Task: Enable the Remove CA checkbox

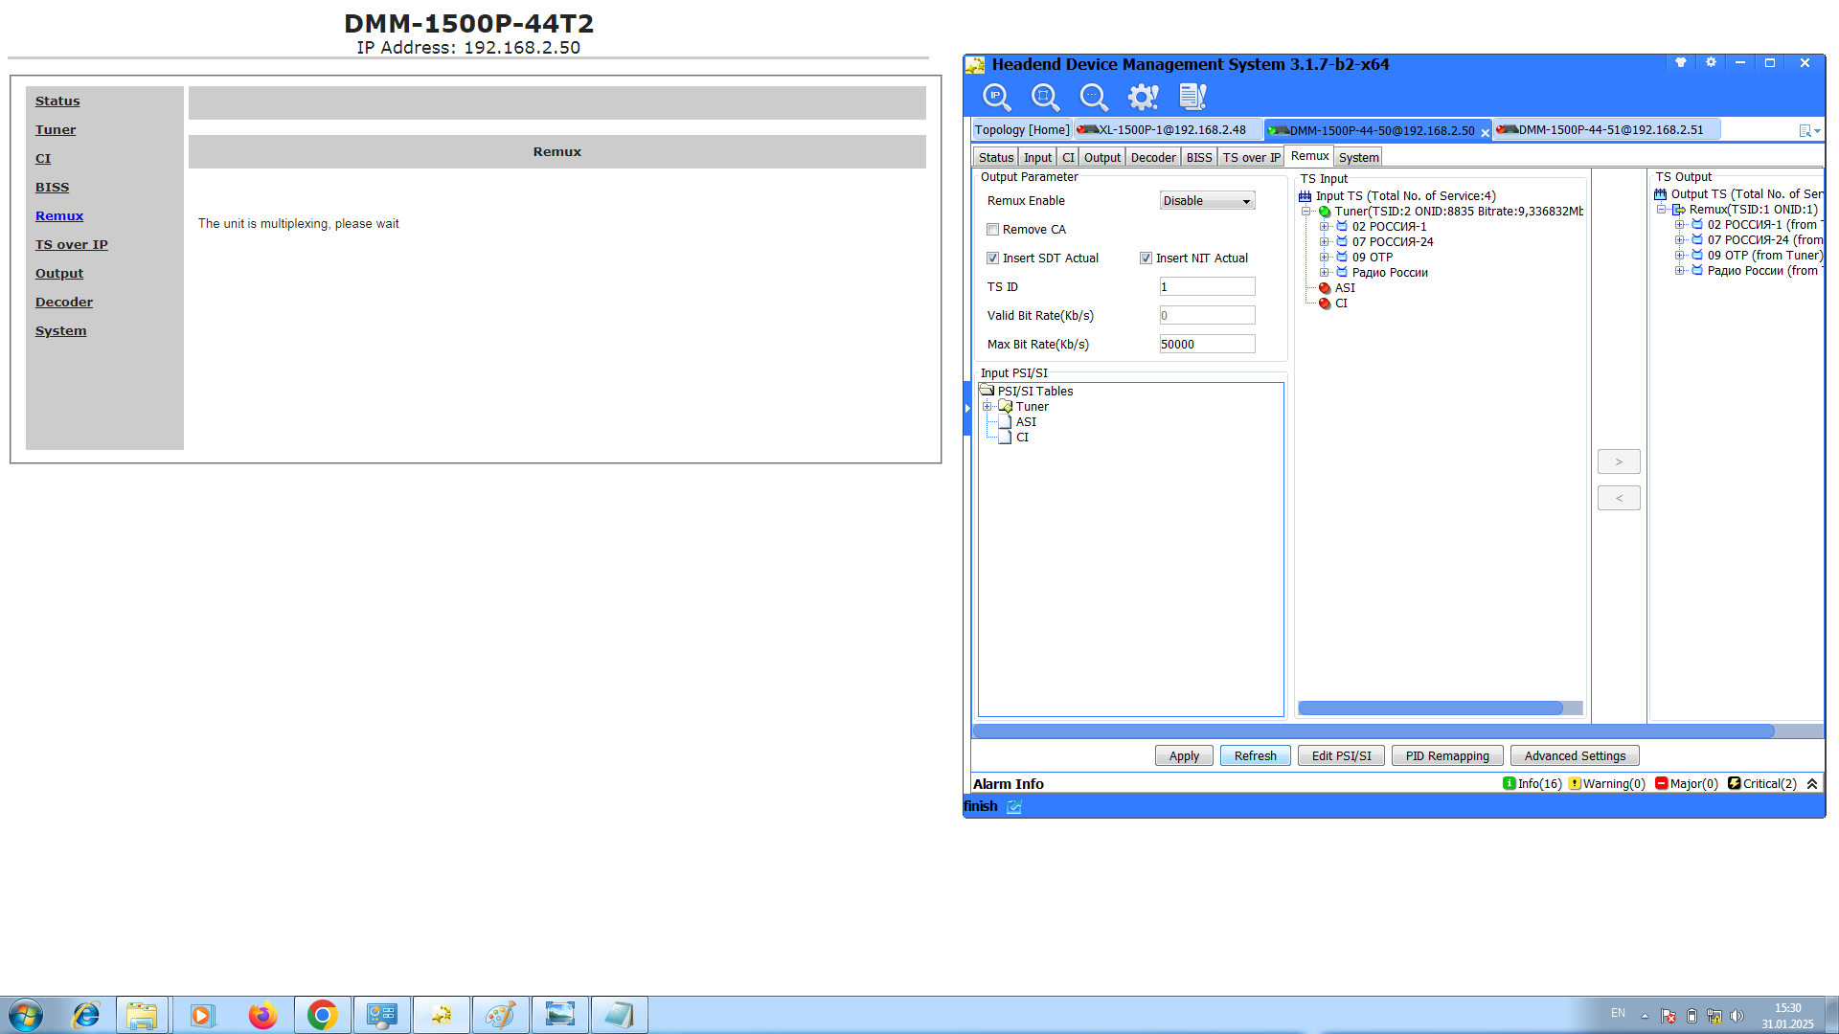Action: (993, 230)
